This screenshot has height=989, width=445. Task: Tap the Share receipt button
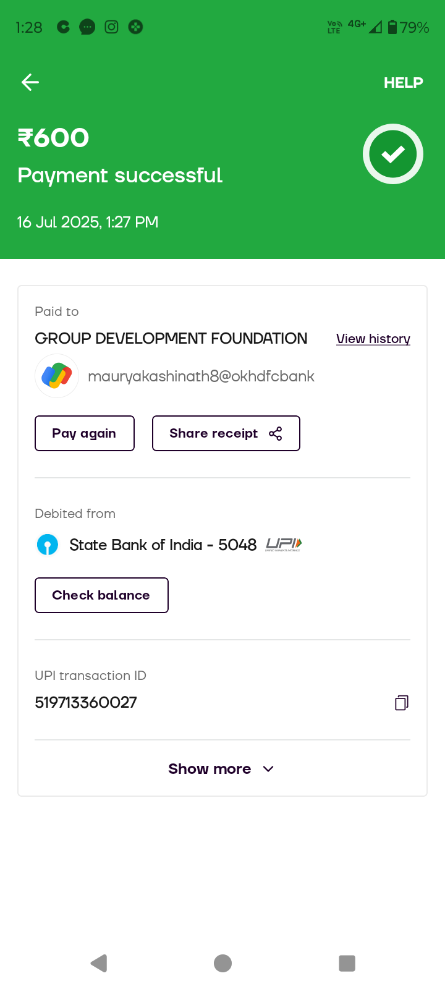tap(226, 433)
